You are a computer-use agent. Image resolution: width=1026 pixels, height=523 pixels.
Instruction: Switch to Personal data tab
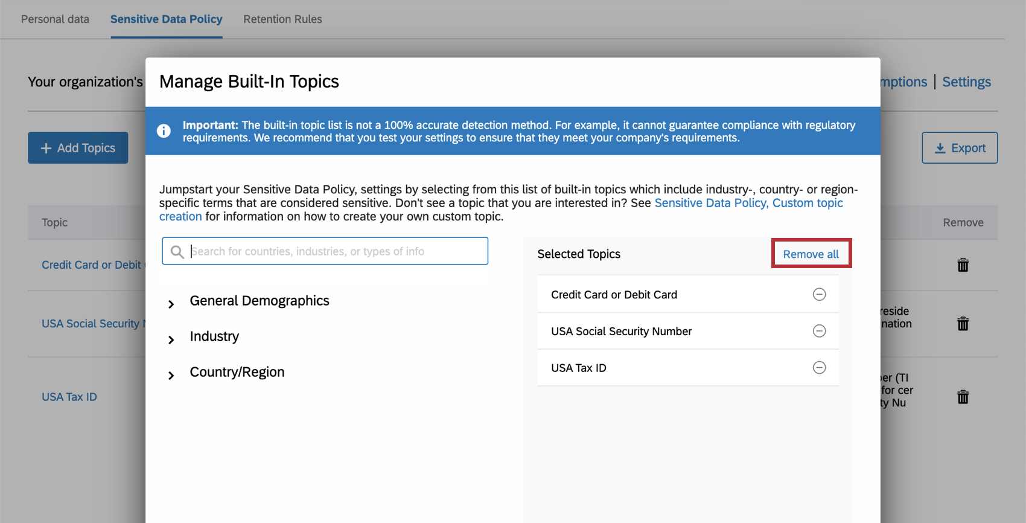[55, 19]
